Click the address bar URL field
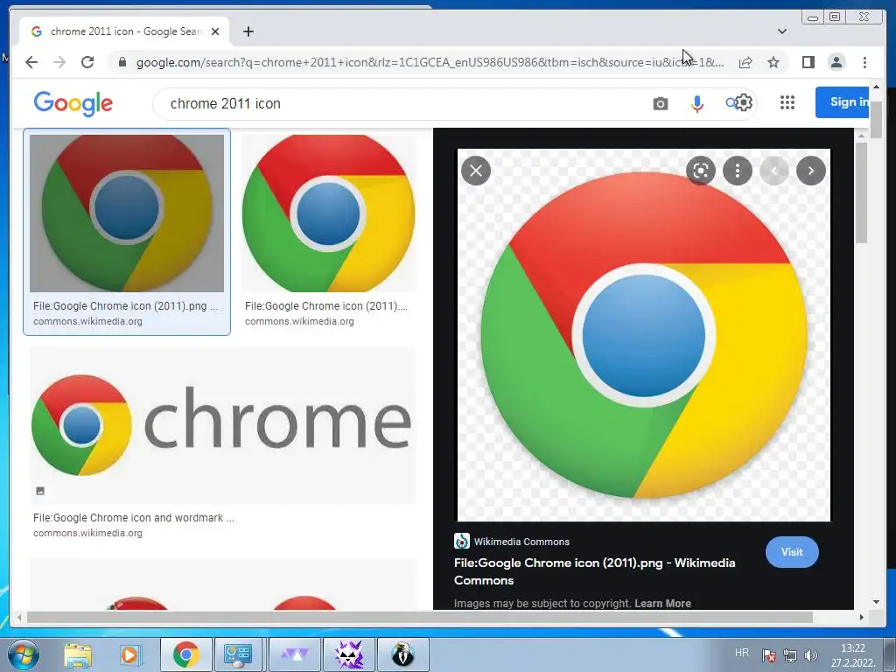This screenshot has width=896, height=672. 430,62
